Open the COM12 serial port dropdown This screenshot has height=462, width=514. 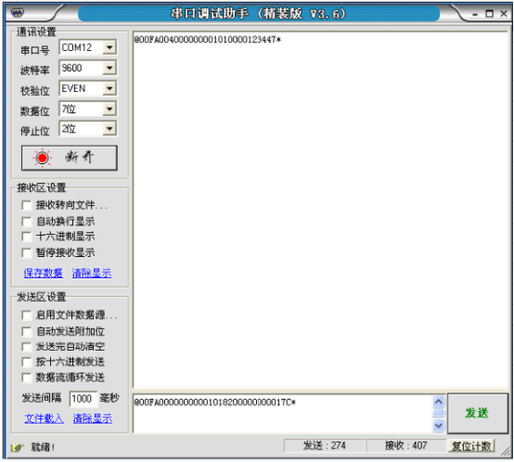pos(109,47)
